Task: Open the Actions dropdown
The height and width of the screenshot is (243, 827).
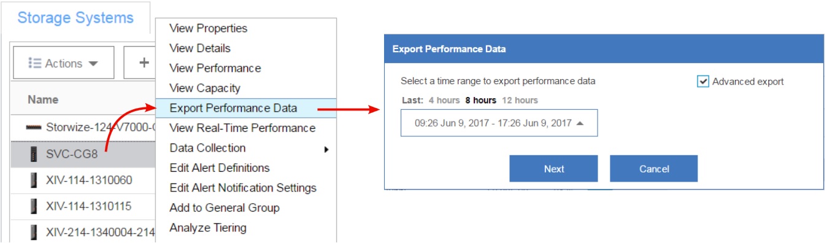Action: [x=63, y=63]
